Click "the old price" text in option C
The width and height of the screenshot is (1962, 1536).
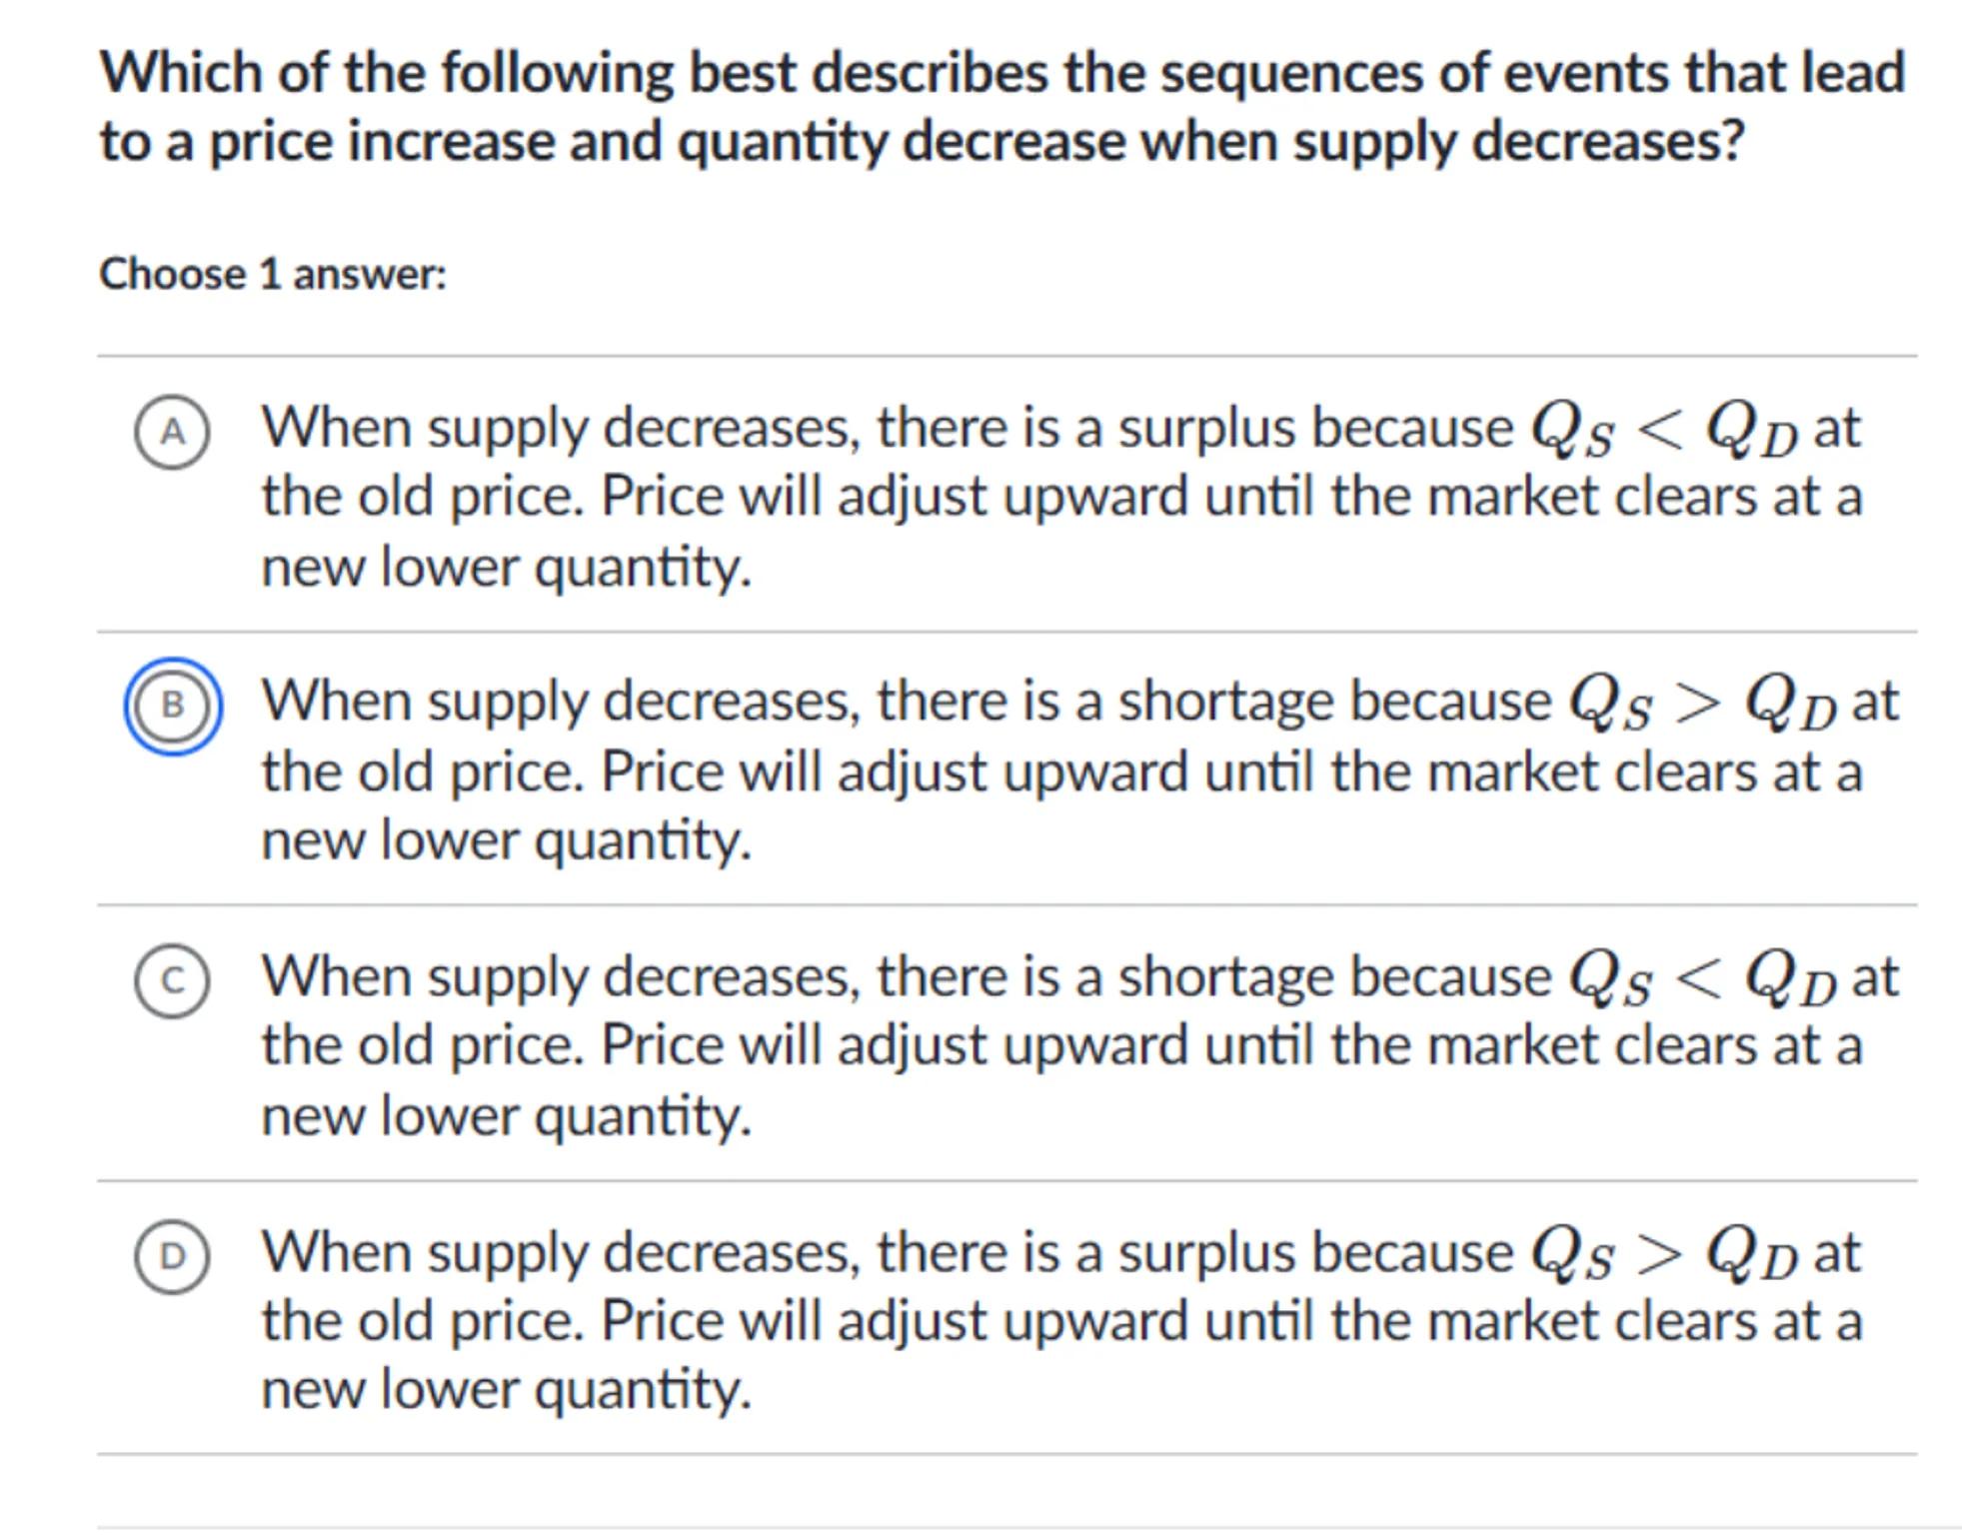(420, 1047)
